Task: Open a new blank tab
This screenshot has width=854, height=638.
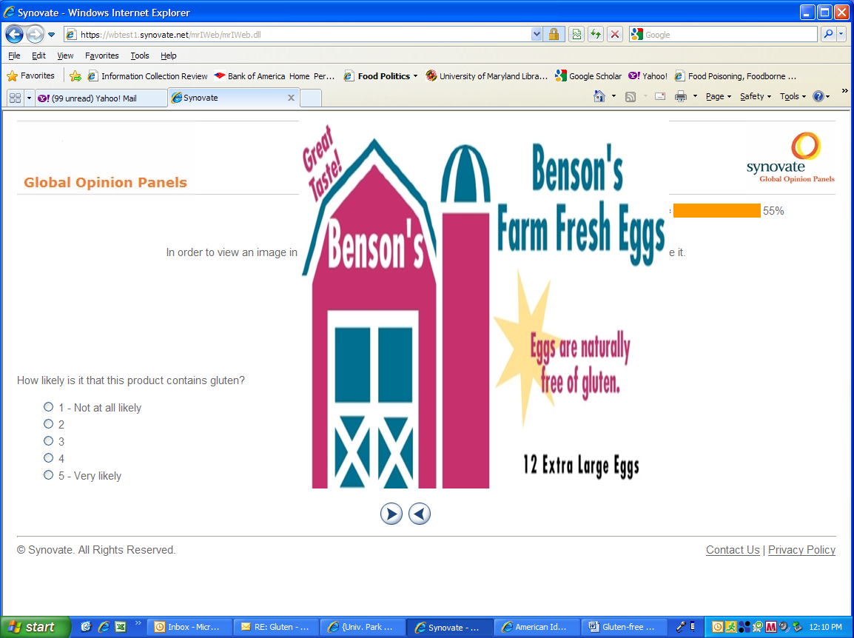Action: (x=311, y=98)
